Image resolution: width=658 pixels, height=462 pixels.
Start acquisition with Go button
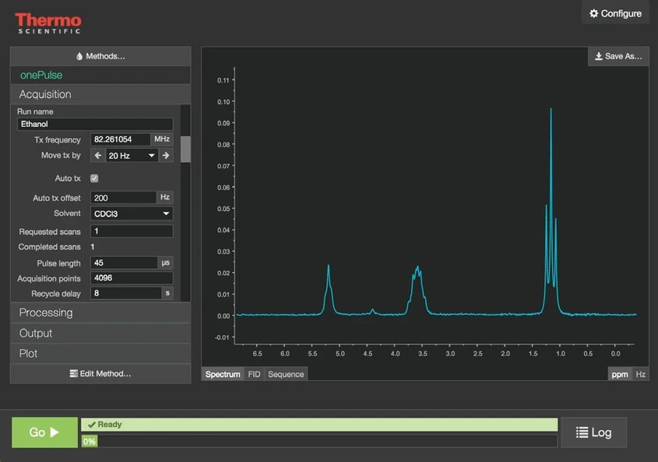click(44, 432)
